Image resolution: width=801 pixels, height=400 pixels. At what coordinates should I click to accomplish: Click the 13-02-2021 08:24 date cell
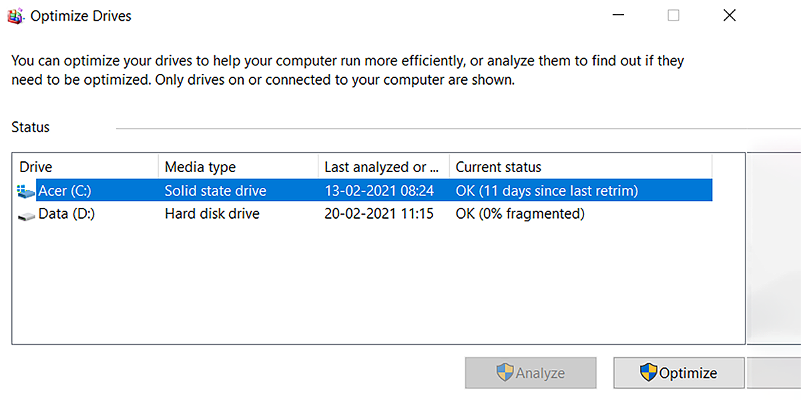(x=379, y=191)
